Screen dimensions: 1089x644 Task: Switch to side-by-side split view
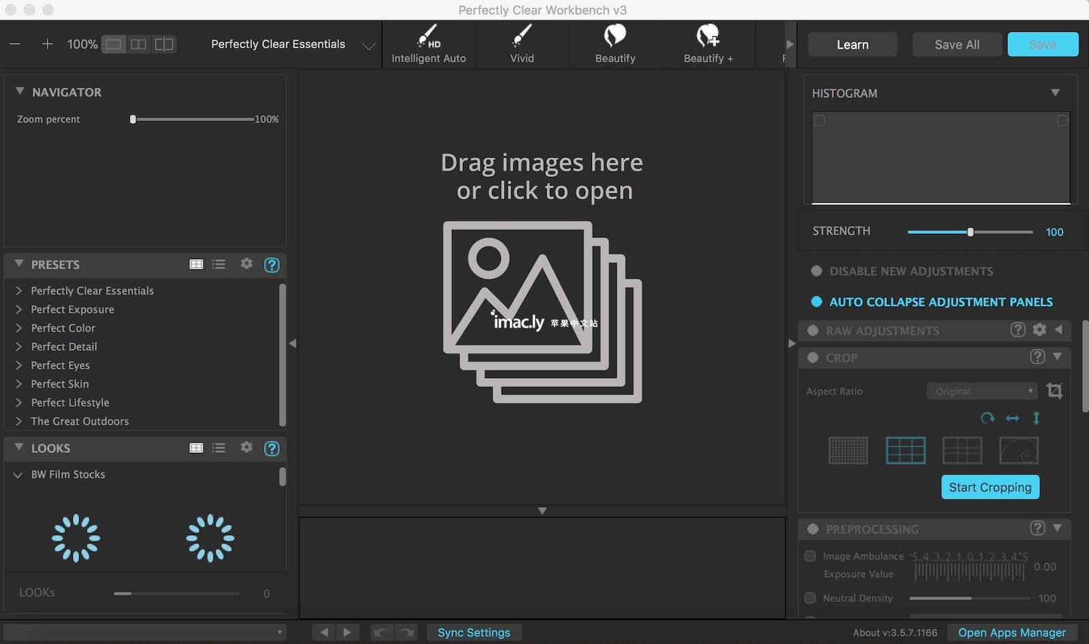(x=139, y=44)
